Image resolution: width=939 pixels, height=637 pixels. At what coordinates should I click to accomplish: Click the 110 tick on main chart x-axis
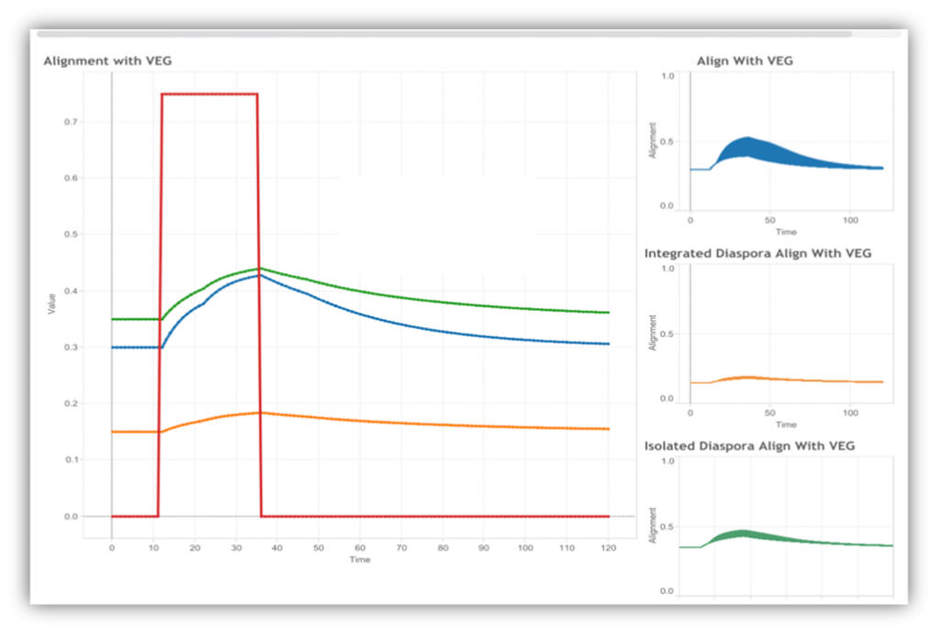point(567,548)
